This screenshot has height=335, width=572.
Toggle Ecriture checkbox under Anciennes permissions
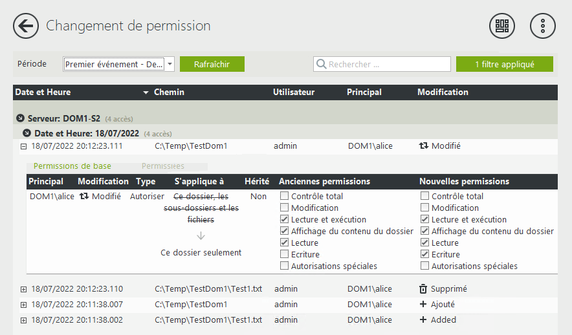click(284, 254)
